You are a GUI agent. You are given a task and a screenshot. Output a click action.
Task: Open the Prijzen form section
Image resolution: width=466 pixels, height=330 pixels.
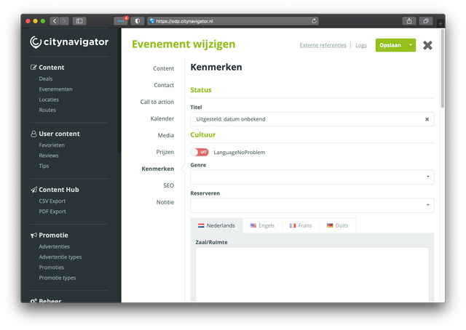point(165,152)
